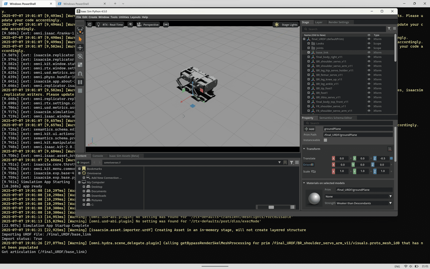Switch to the Console tab
This screenshot has width=430, height=269.
(x=98, y=156)
